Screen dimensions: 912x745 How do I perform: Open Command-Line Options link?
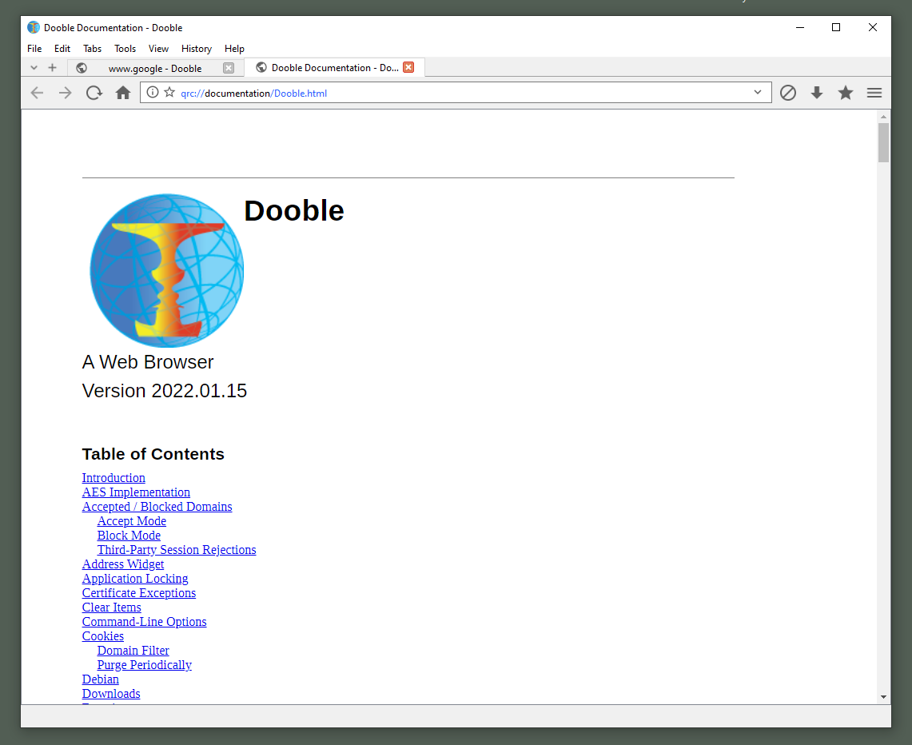coord(144,622)
